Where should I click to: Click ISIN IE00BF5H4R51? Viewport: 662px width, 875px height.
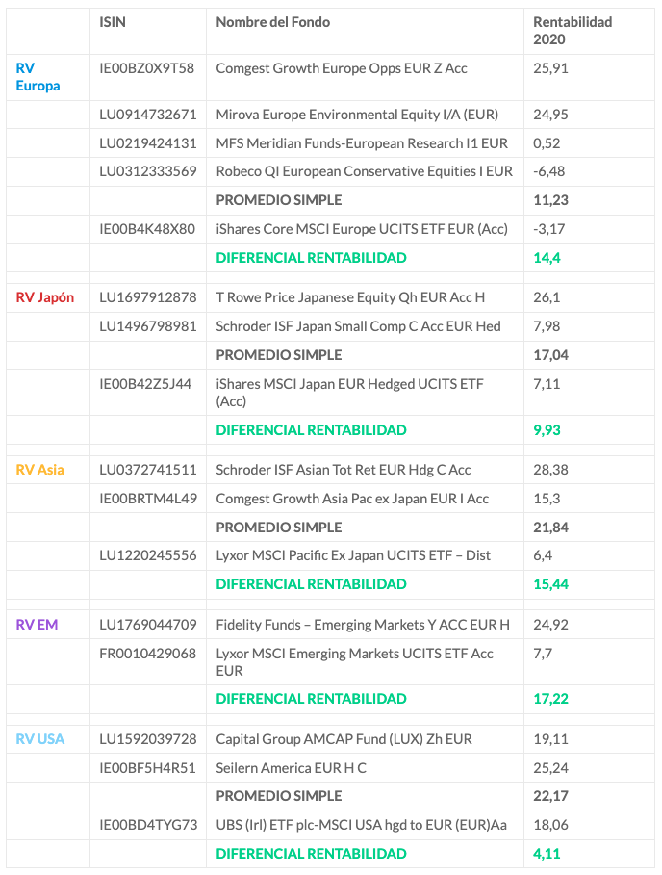click(x=147, y=768)
